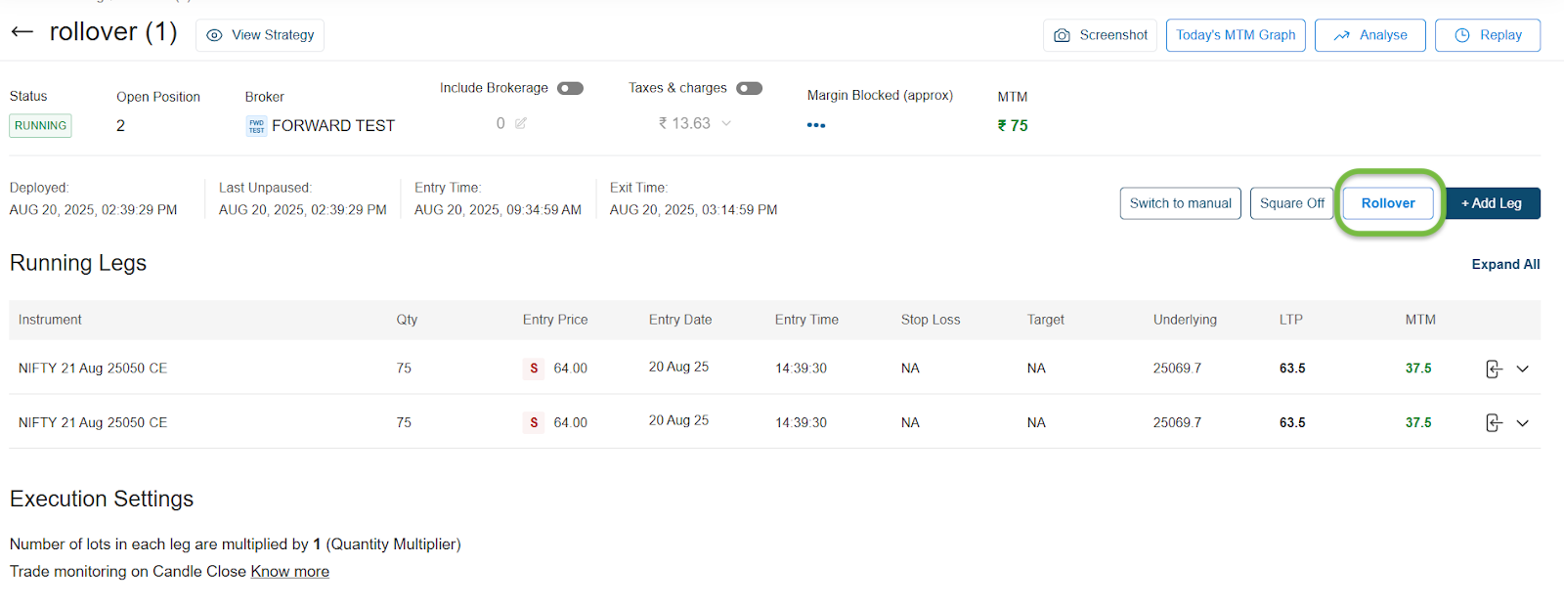Enable the Taxes & charges switch

pos(749,88)
